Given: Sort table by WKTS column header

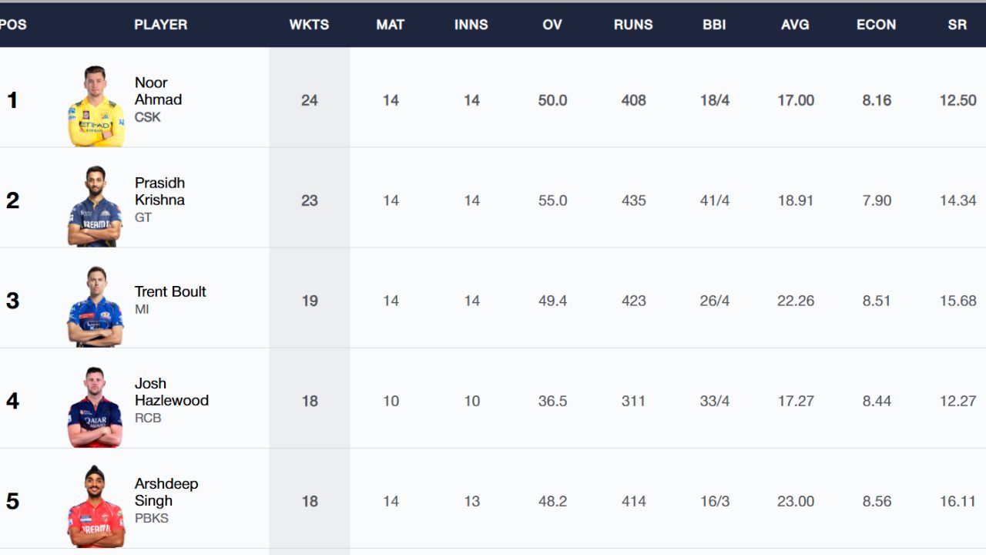Looking at the screenshot, I should [309, 25].
